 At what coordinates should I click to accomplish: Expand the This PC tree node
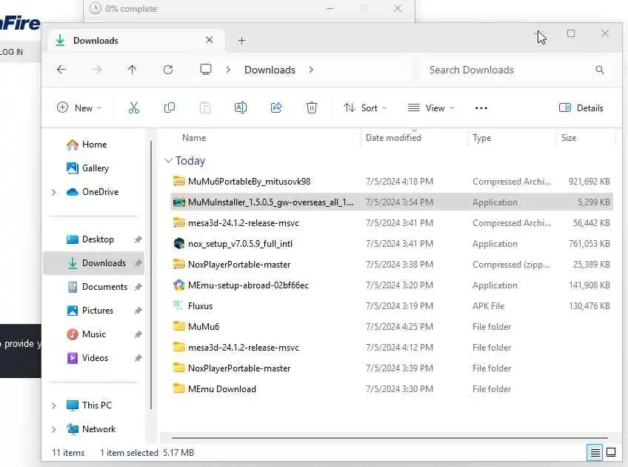(x=53, y=405)
